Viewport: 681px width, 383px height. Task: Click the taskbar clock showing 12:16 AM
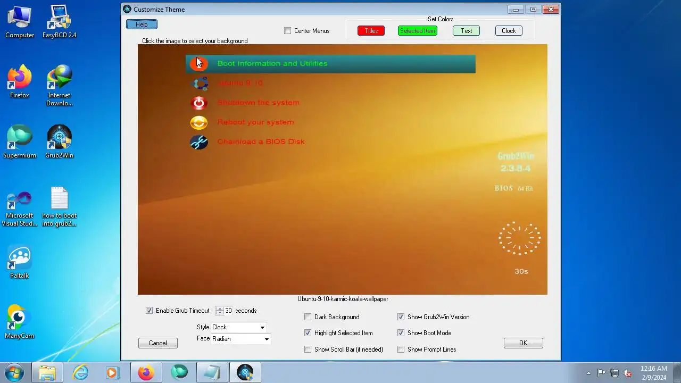[x=654, y=373]
